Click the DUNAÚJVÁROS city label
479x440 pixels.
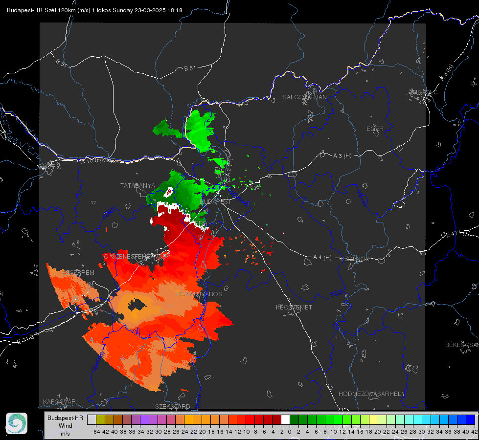coord(199,294)
